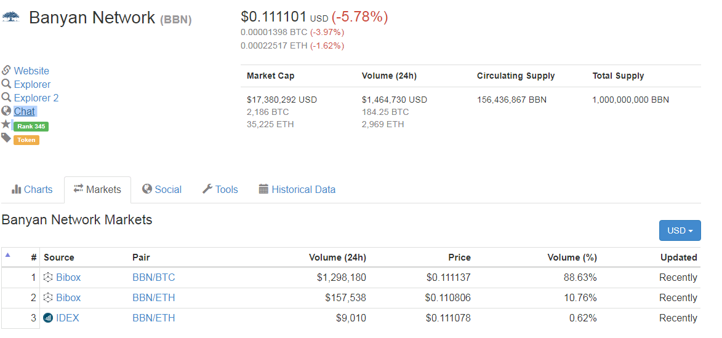Screen dimensions: 722x338
Task: Click the green Rank 345 badge
Action: pos(31,126)
